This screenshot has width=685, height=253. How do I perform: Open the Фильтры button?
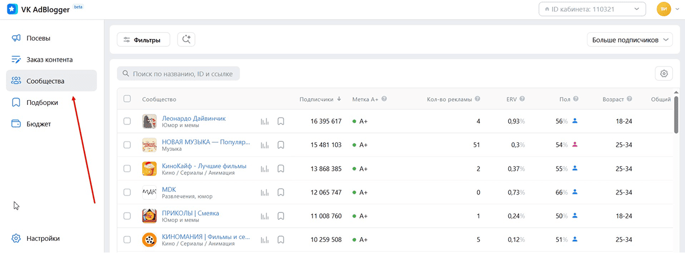[x=143, y=40]
